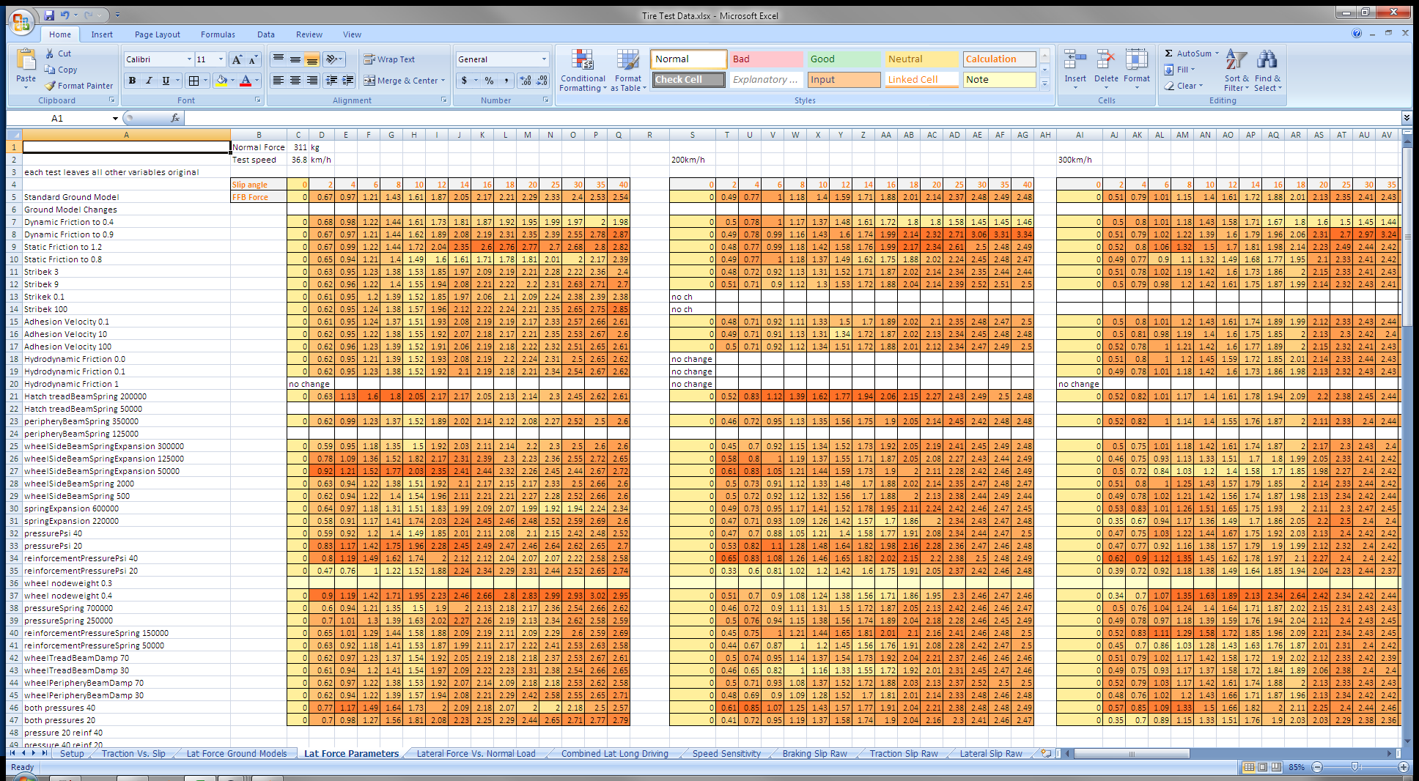Toggle Wrap Text for the cell
This screenshot has height=781, width=1419.
click(389, 59)
